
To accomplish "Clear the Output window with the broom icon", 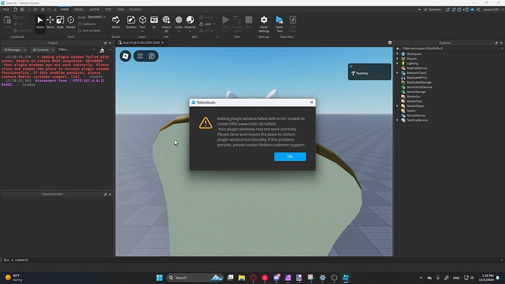I will 102,50.
